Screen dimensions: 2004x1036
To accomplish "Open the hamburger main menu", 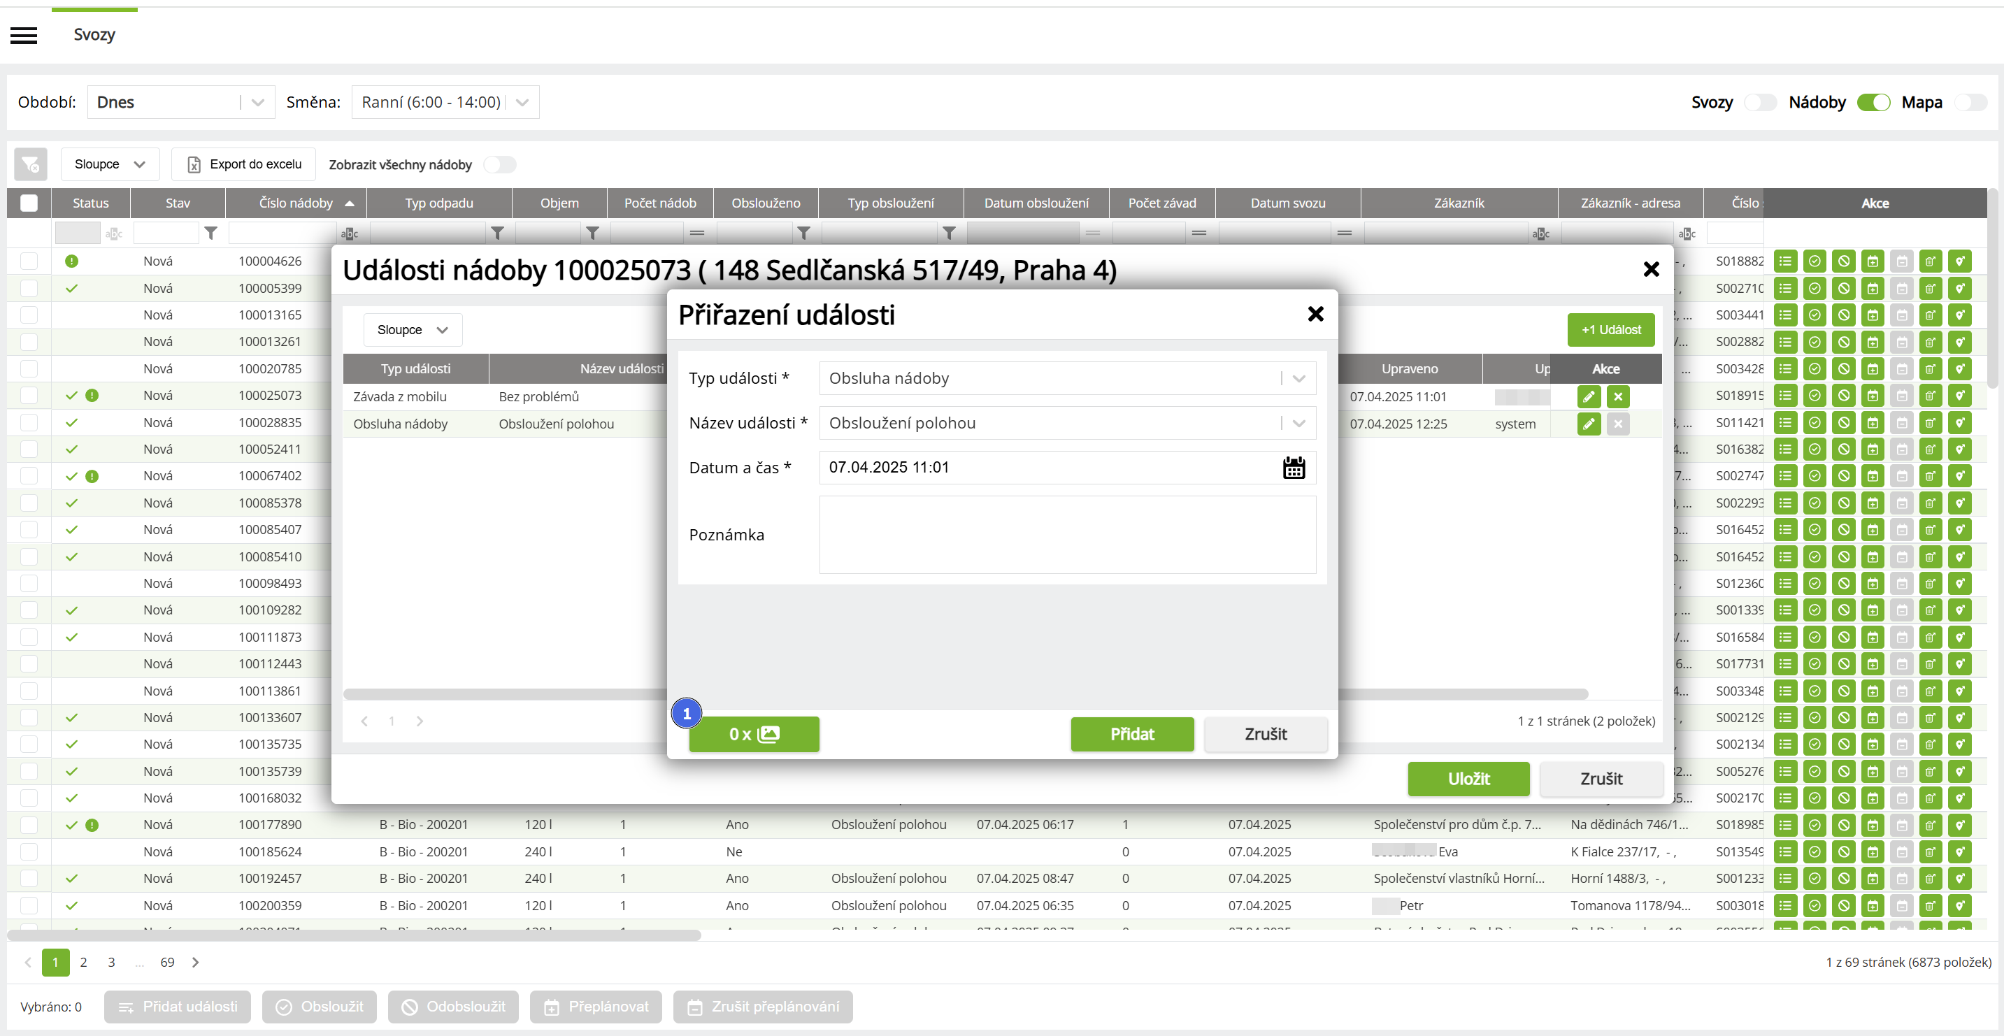I will [x=23, y=35].
